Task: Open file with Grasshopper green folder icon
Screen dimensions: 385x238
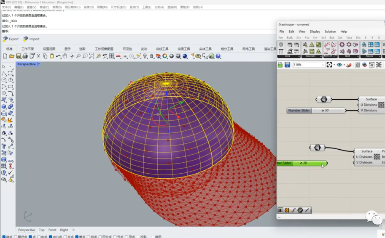Action: tap(280, 65)
